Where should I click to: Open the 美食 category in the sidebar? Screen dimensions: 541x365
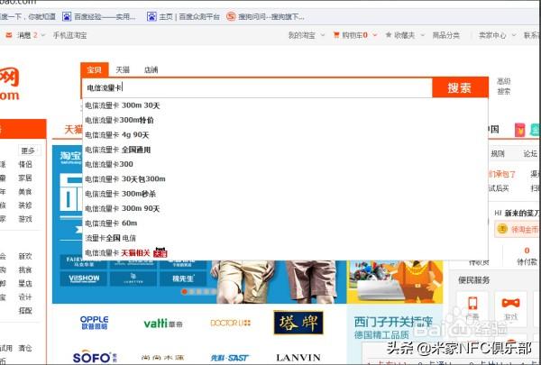coord(25,191)
